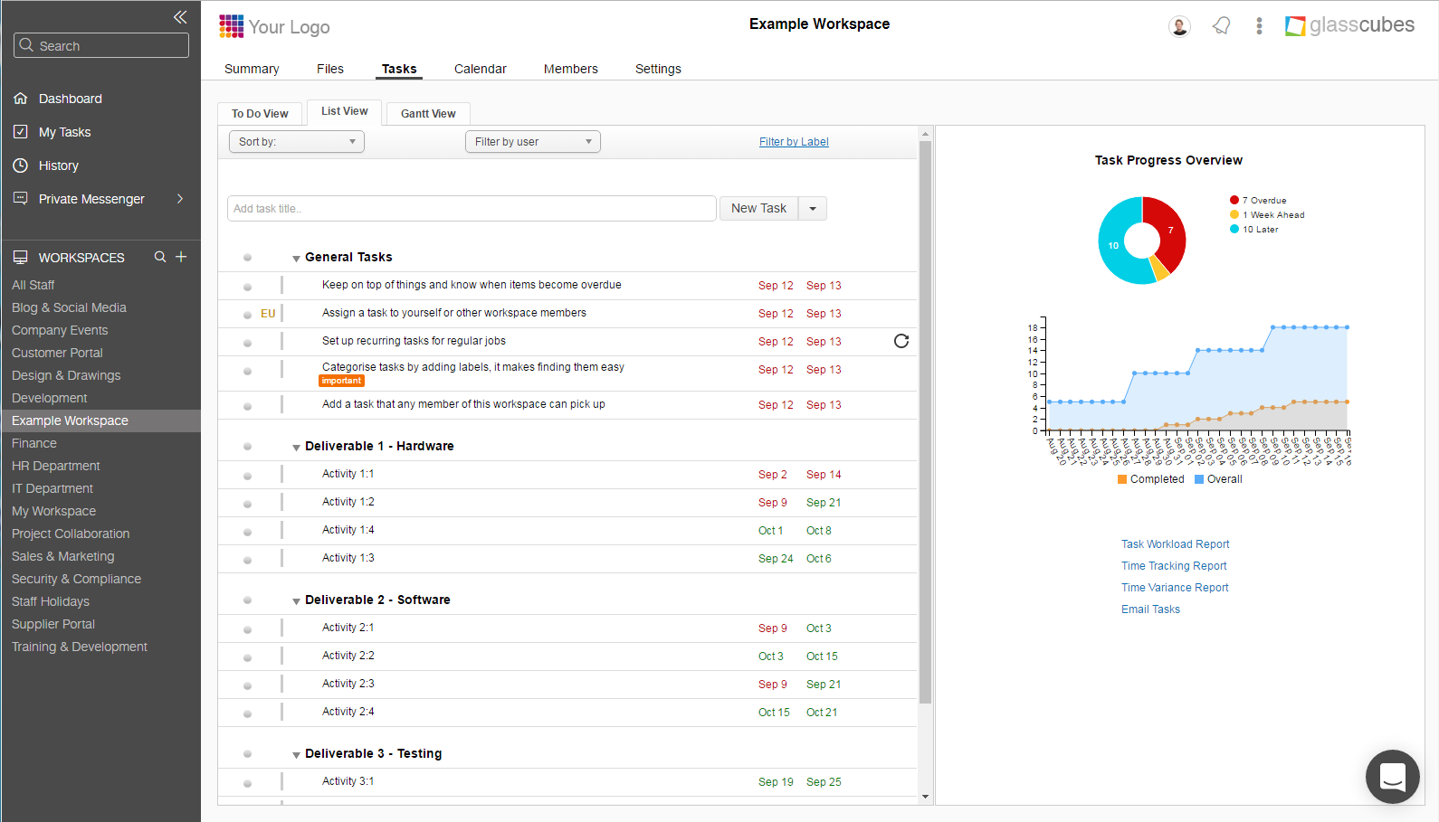
Task: Click the task list vertical scrollbar
Action: pyautogui.click(x=925, y=421)
